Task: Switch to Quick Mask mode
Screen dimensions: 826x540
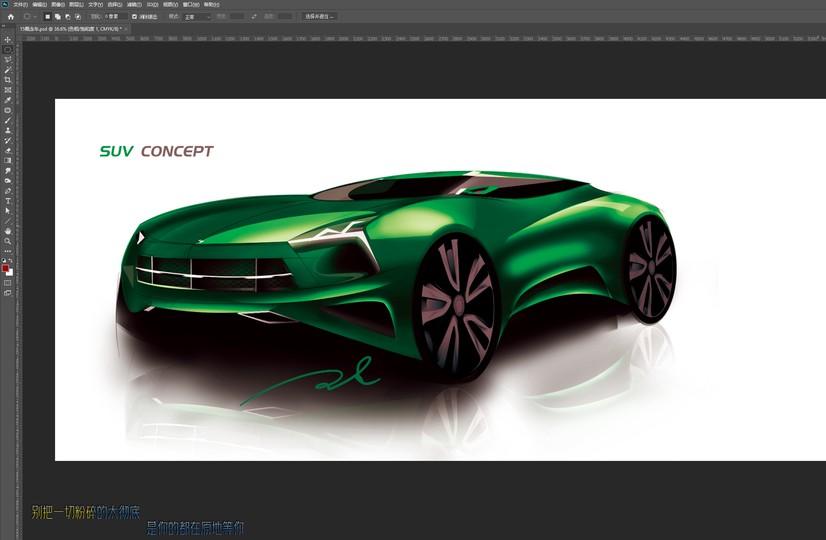Action: [x=7, y=283]
